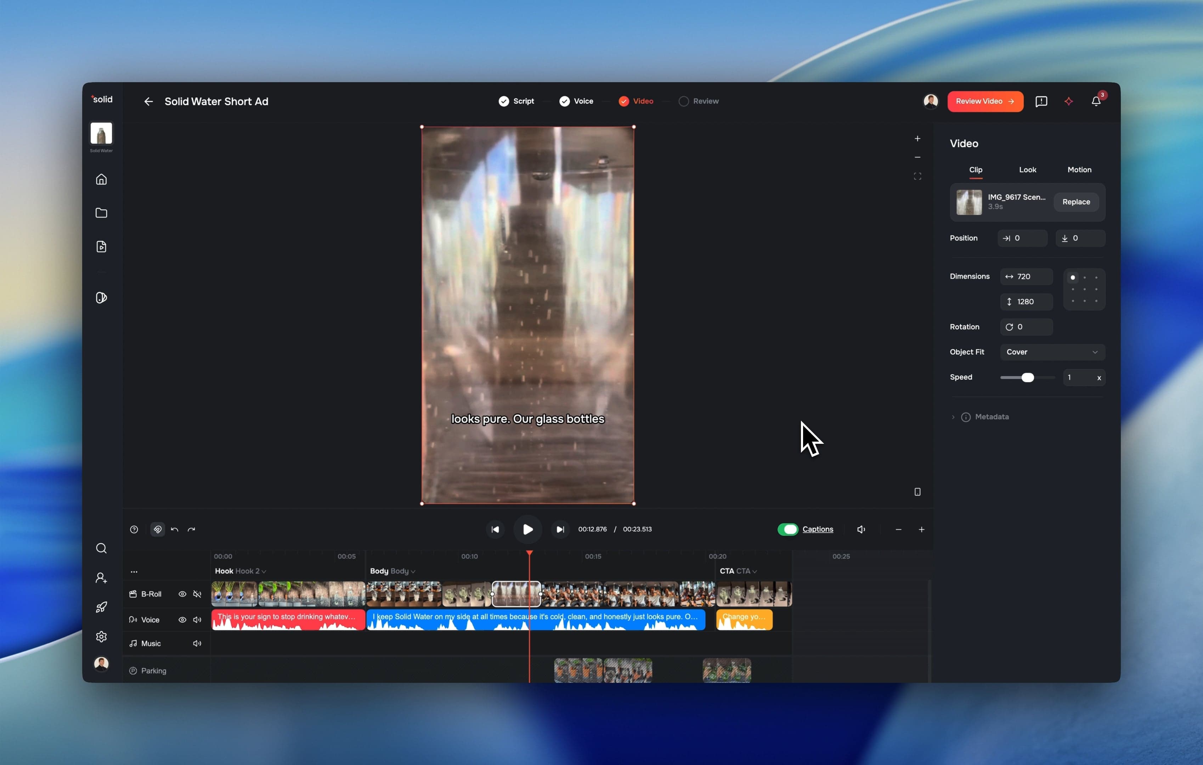Image resolution: width=1203 pixels, height=765 pixels.
Task: Zoom out the timeline
Action: point(898,529)
